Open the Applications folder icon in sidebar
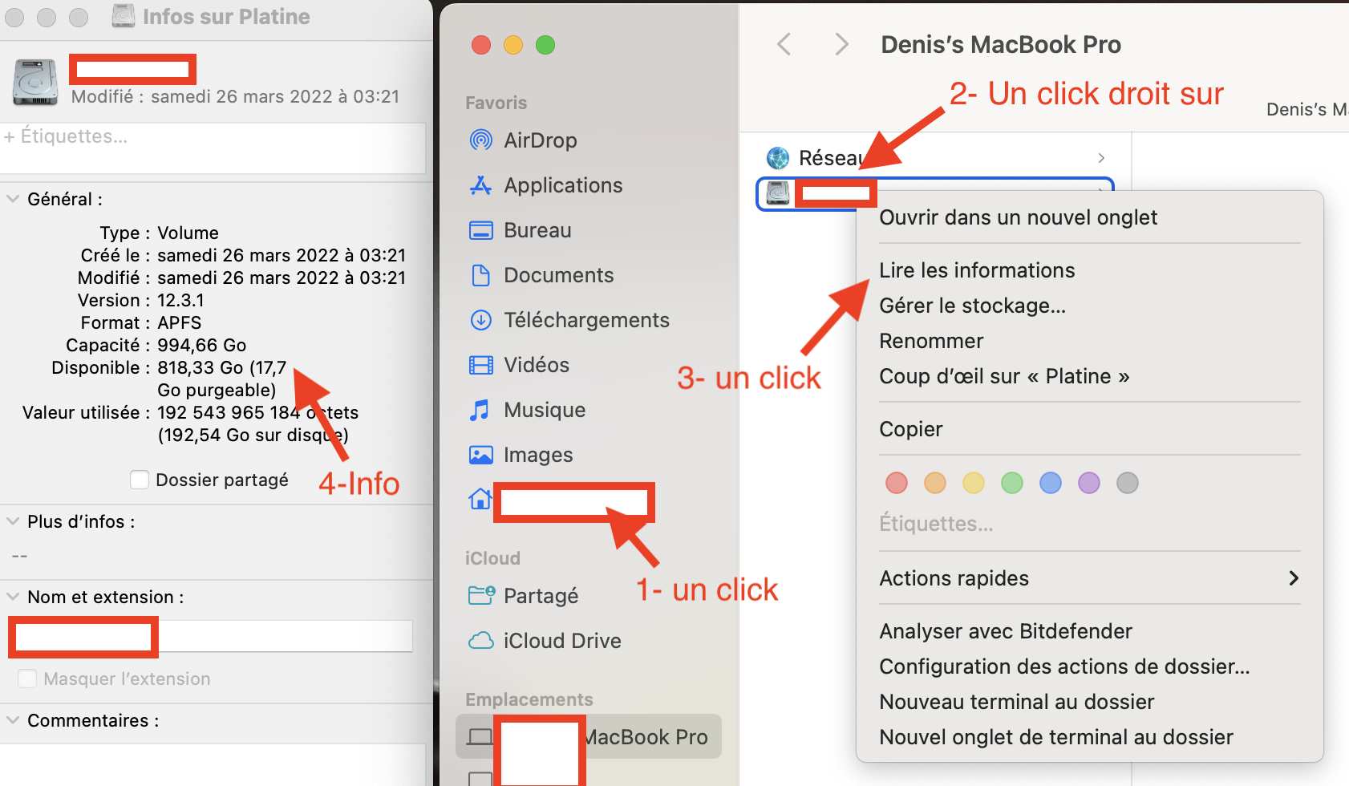1349x786 pixels. tap(480, 185)
